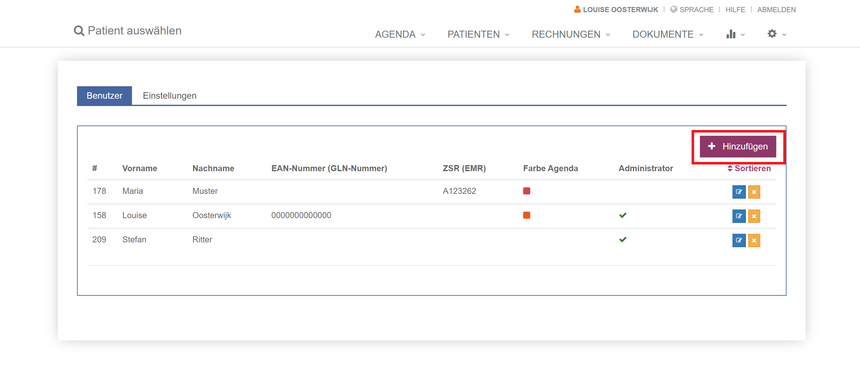Click the Vorname column header
Screen dimensions: 860x366
[140, 169]
